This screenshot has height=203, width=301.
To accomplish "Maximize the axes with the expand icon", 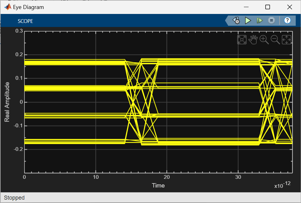I will pyautogui.click(x=242, y=39).
